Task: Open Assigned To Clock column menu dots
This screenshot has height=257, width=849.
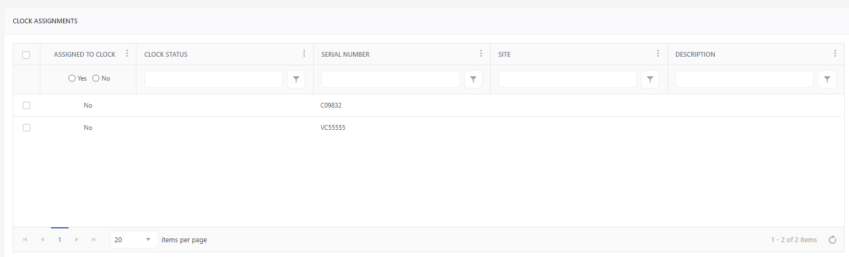Action: (127, 54)
